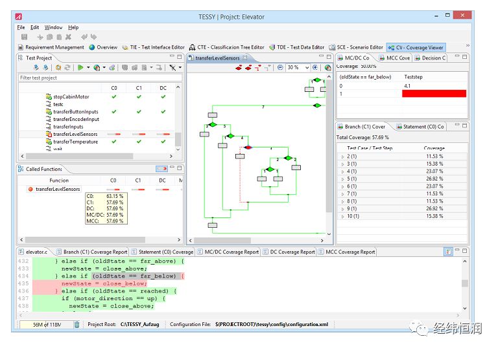Image resolution: width=498 pixels, height=350 pixels.
Task: Open the MC/DC Coverage Report tab
Action: point(228,252)
